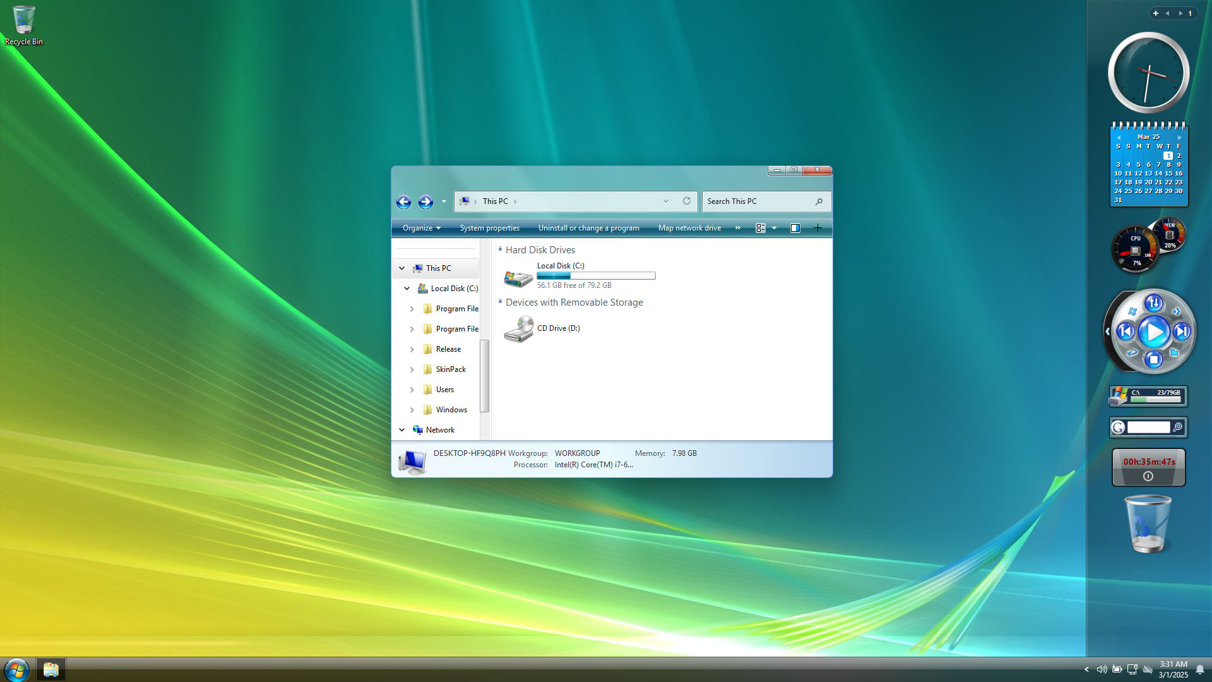Click System properties in command bar

click(489, 228)
